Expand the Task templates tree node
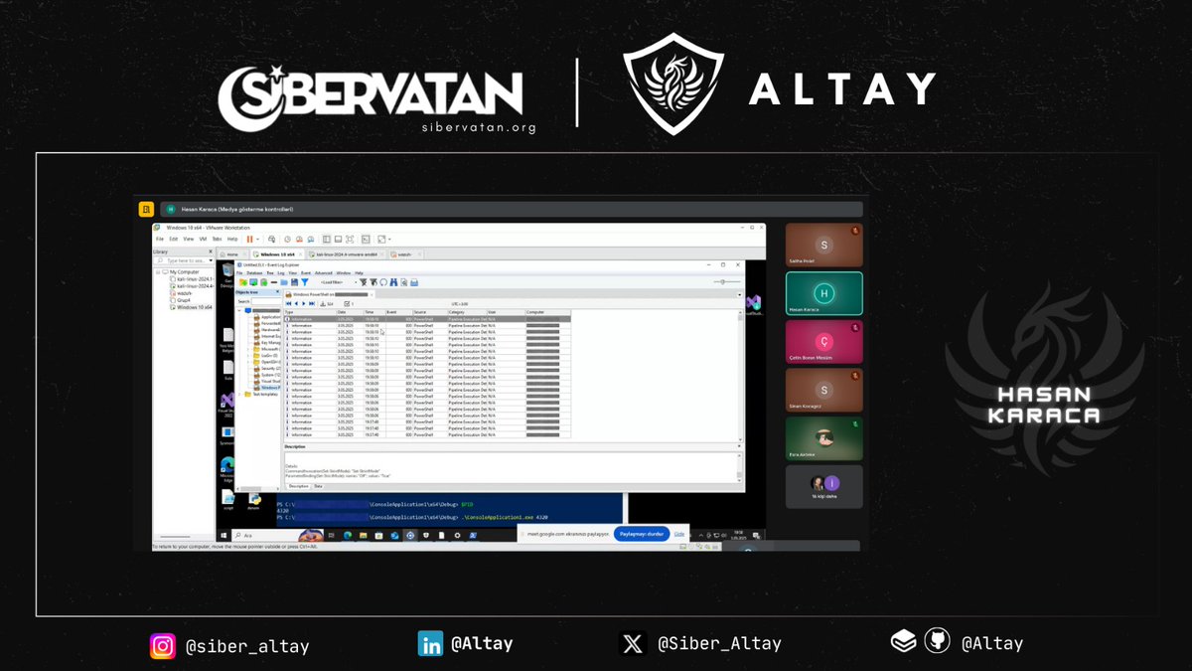The width and height of the screenshot is (1192, 671). (x=239, y=394)
